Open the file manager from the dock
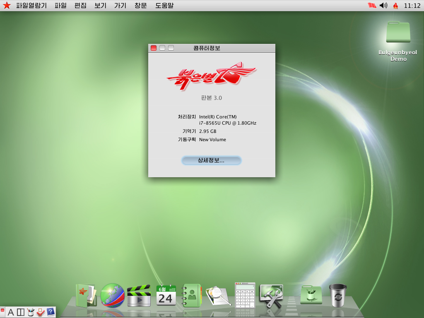 click(x=86, y=295)
